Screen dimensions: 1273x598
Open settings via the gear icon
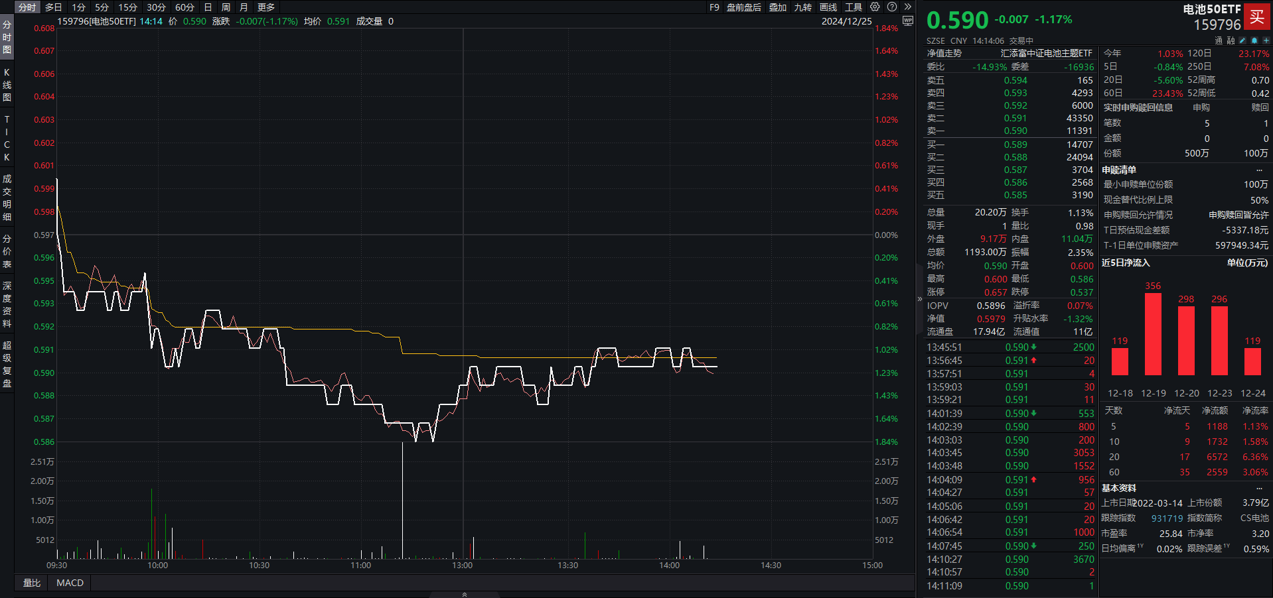(875, 7)
